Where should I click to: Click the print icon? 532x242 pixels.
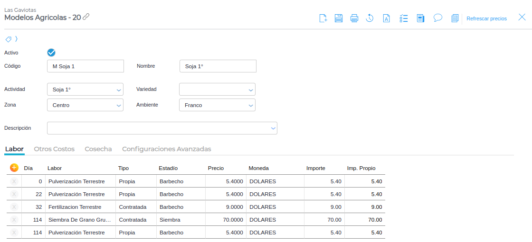(x=354, y=18)
